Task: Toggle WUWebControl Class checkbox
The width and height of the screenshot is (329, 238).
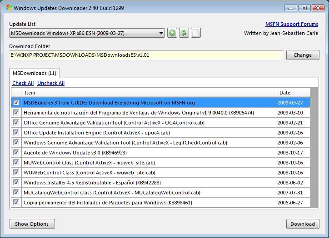Action: pyautogui.click(x=16, y=173)
